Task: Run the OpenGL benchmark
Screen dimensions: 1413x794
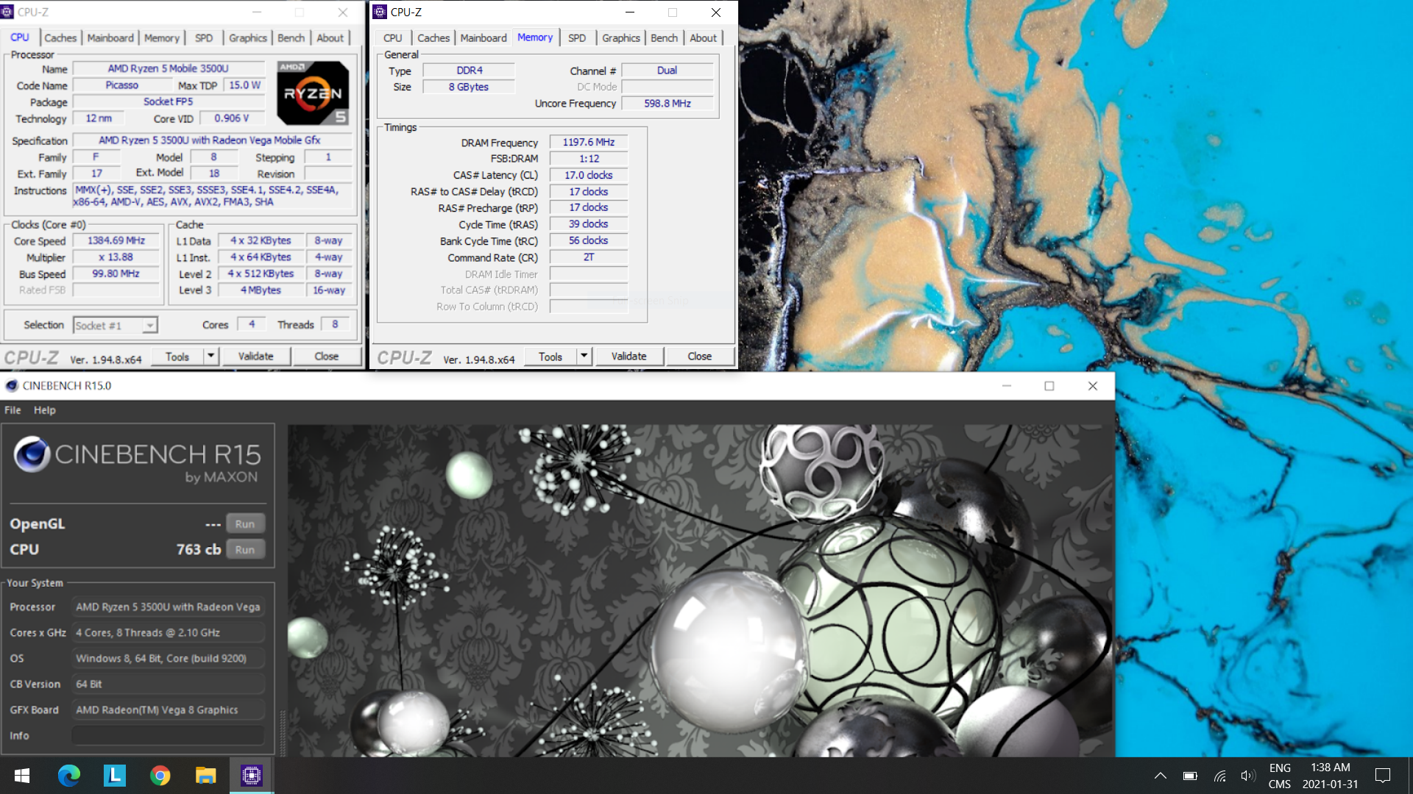Action: tap(245, 524)
